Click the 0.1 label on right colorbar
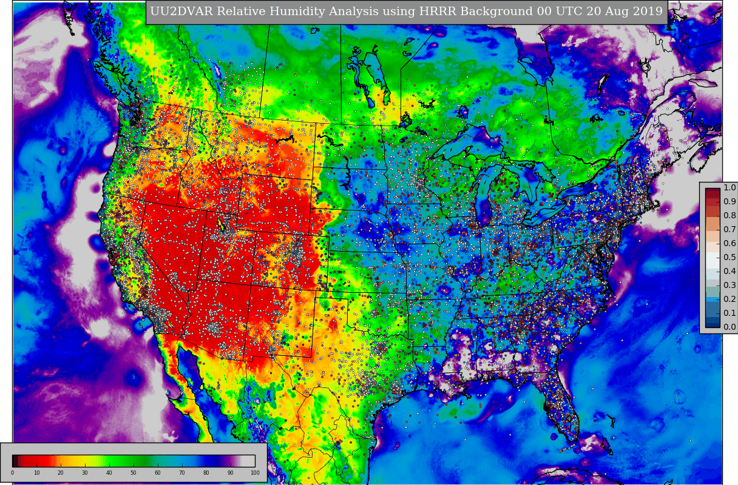This screenshot has height=485, width=738. coord(730,313)
